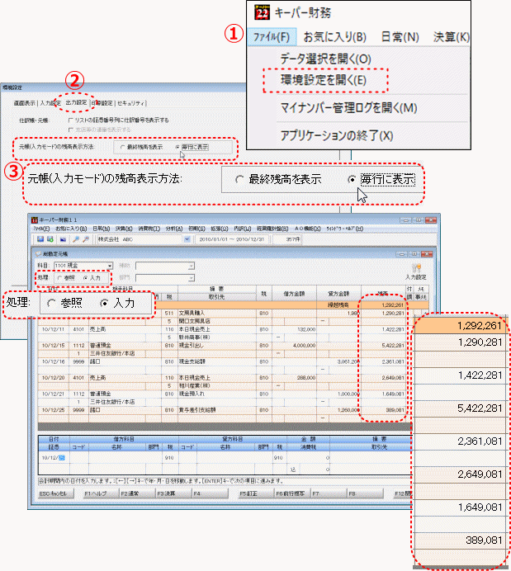Click the 132,000 debit amount cell
This screenshot has height=571, width=511.
tap(294, 329)
